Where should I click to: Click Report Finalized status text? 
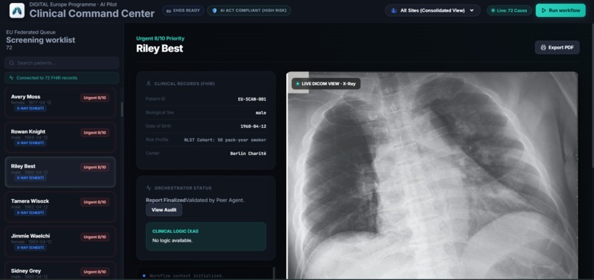(166, 201)
